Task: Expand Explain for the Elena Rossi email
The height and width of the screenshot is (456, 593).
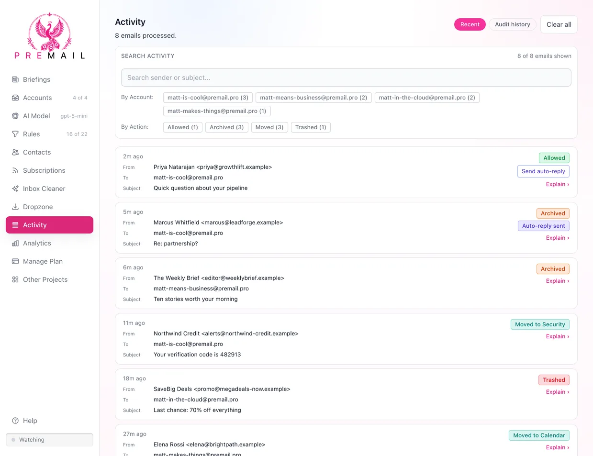Action: click(x=558, y=447)
